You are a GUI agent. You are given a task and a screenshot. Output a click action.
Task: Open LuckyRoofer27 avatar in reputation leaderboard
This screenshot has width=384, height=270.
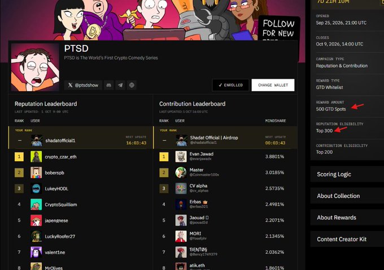tap(36, 236)
